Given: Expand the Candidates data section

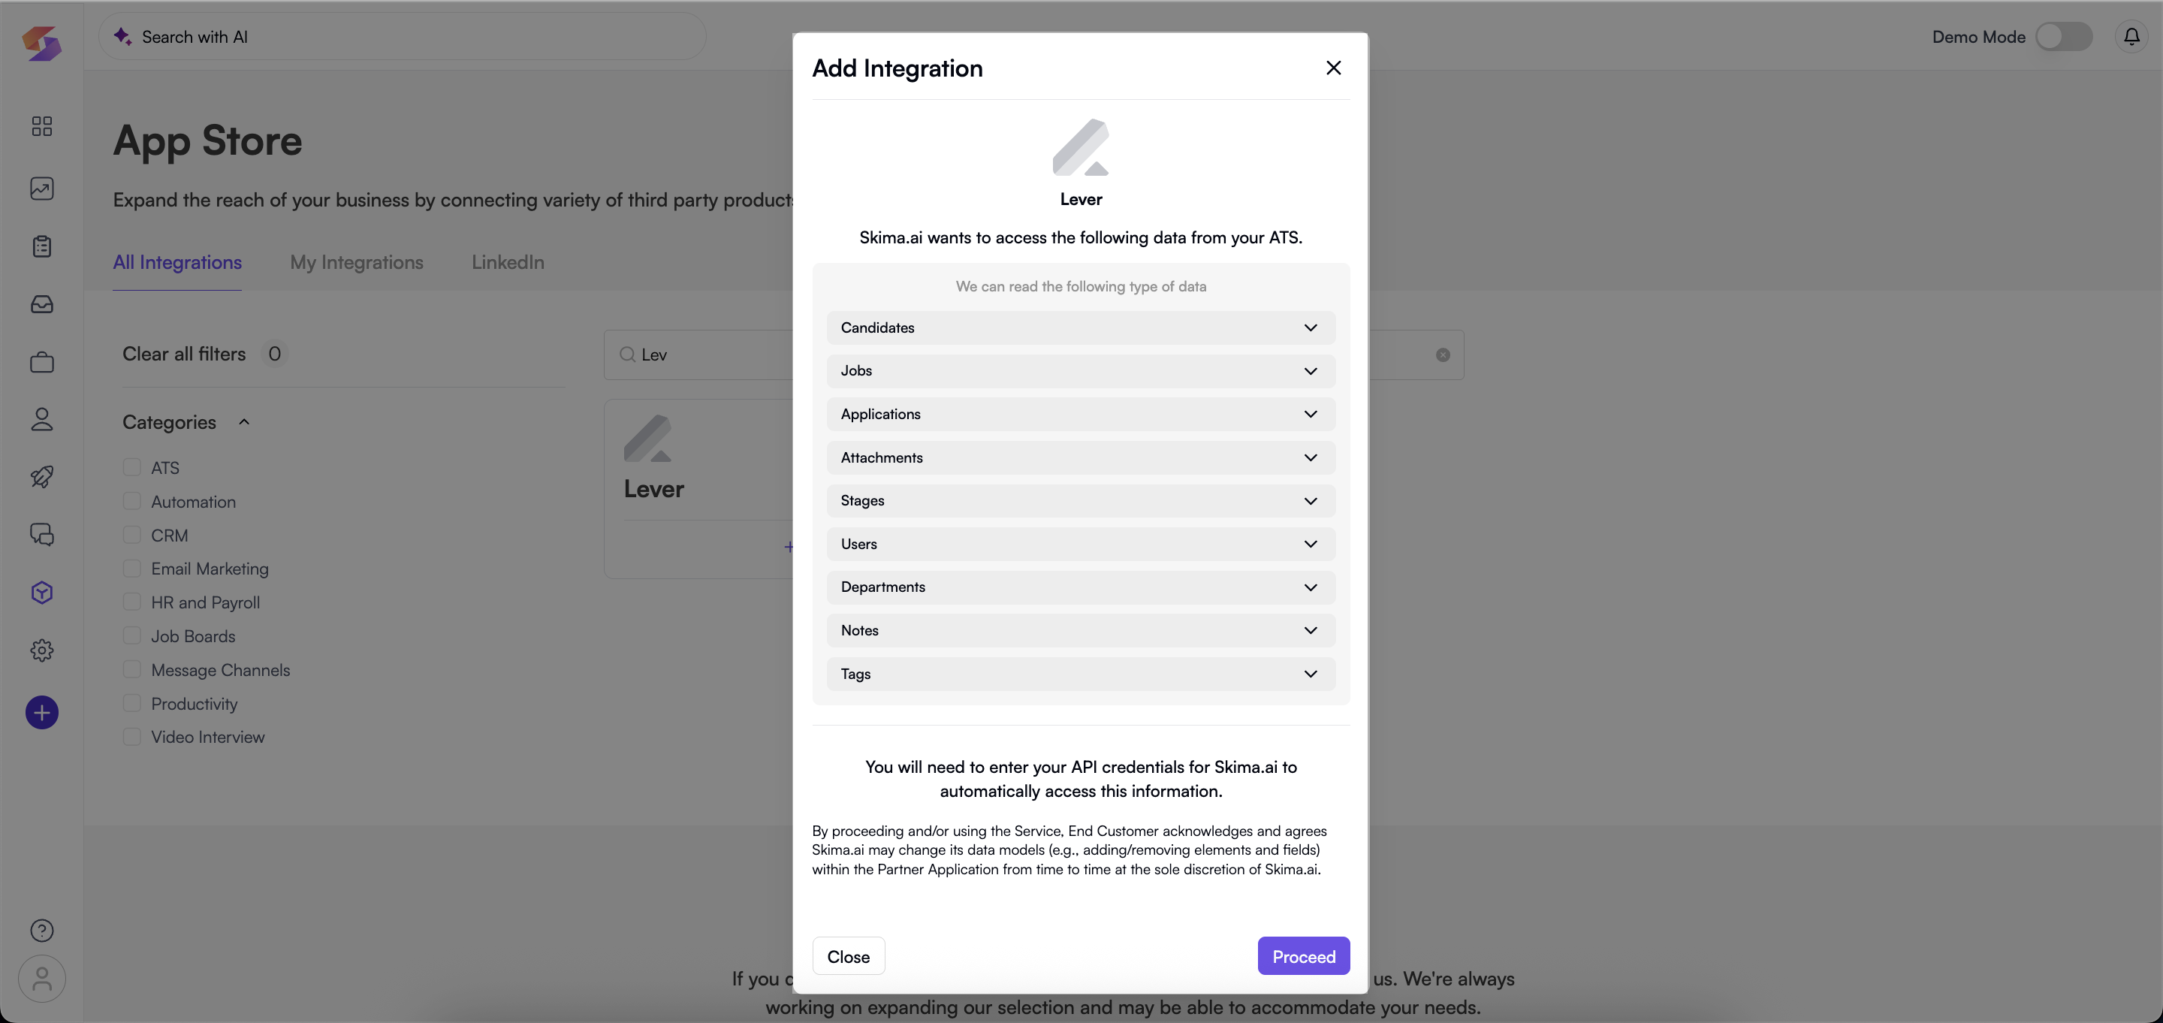Looking at the screenshot, I should (1080, 327).
